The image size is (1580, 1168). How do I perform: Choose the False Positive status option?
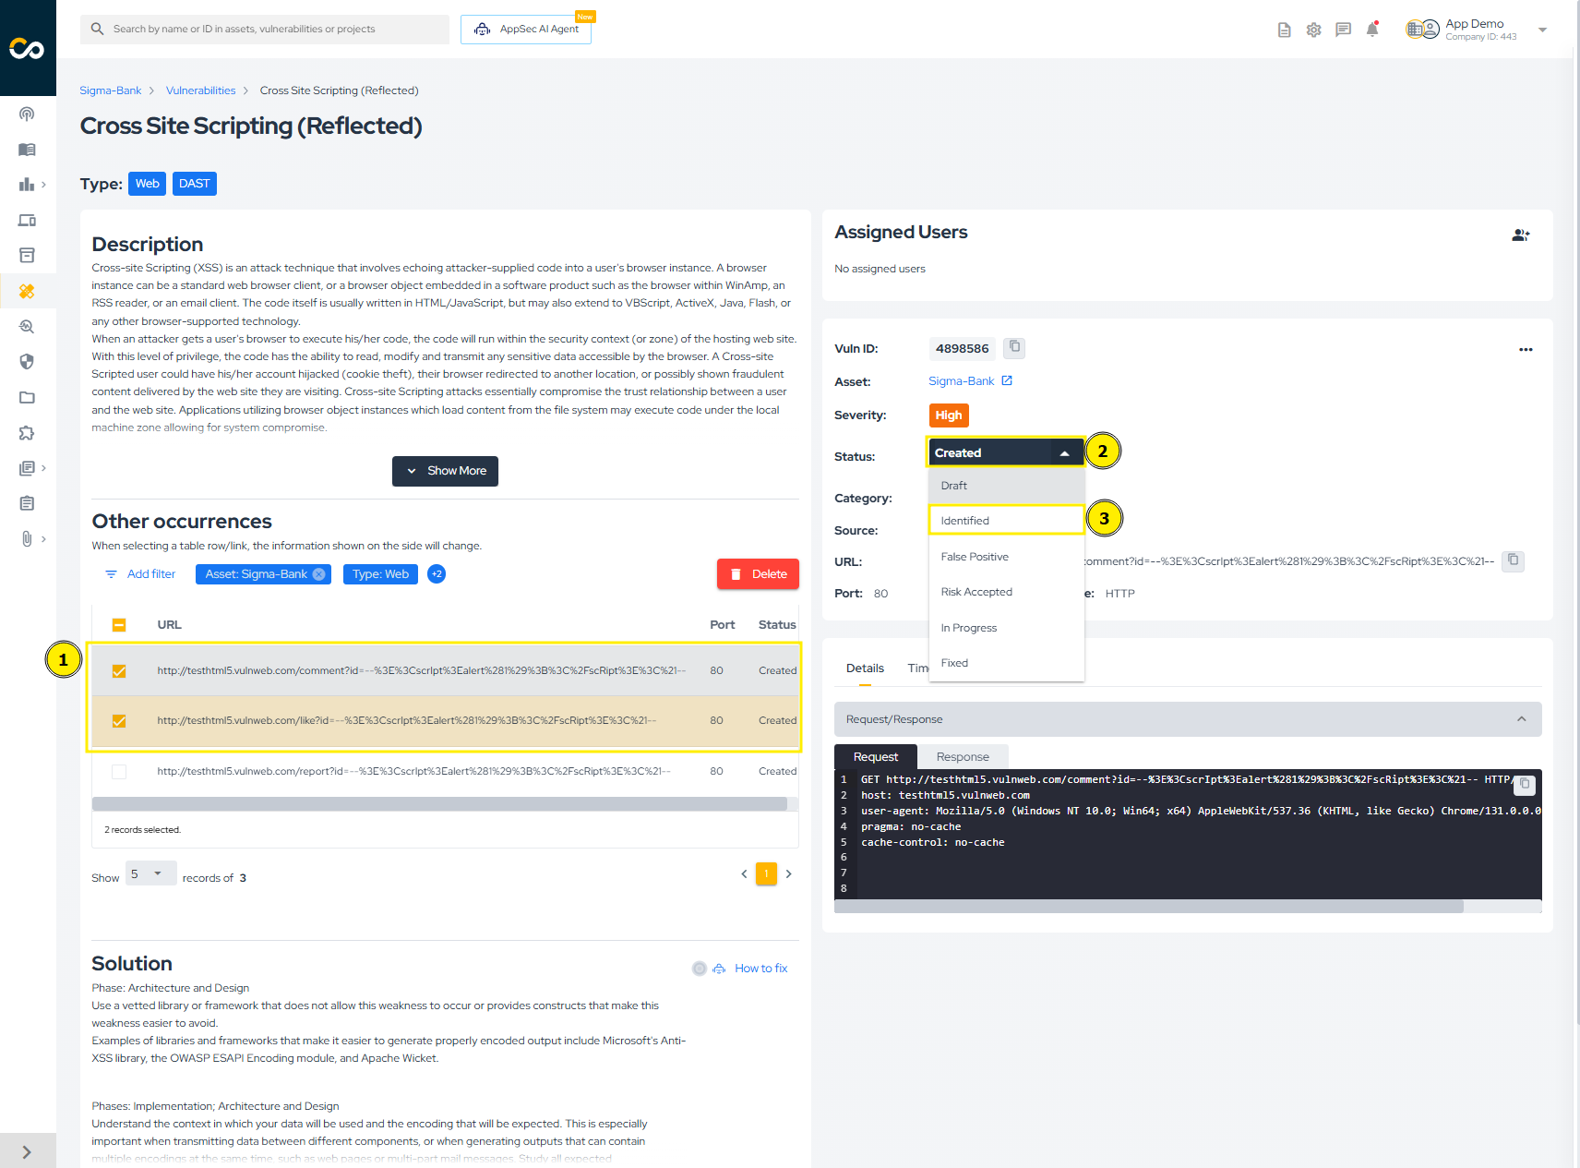(x=975, y=557)
